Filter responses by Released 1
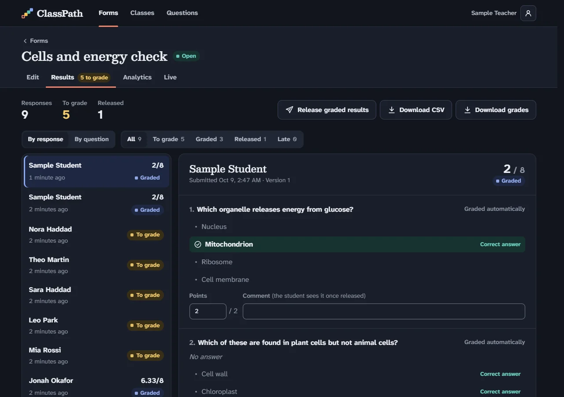564x397 pixels. (x=250, y=139)
